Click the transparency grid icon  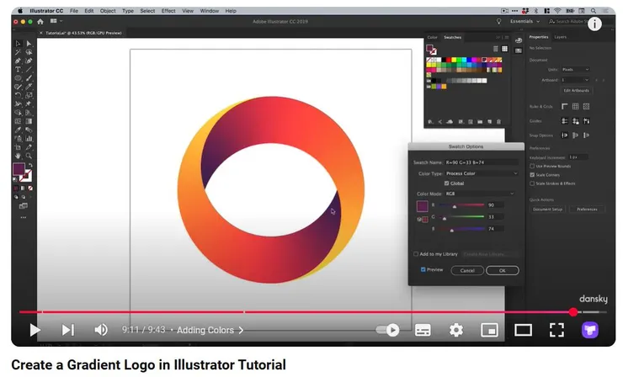pos(586,107)
